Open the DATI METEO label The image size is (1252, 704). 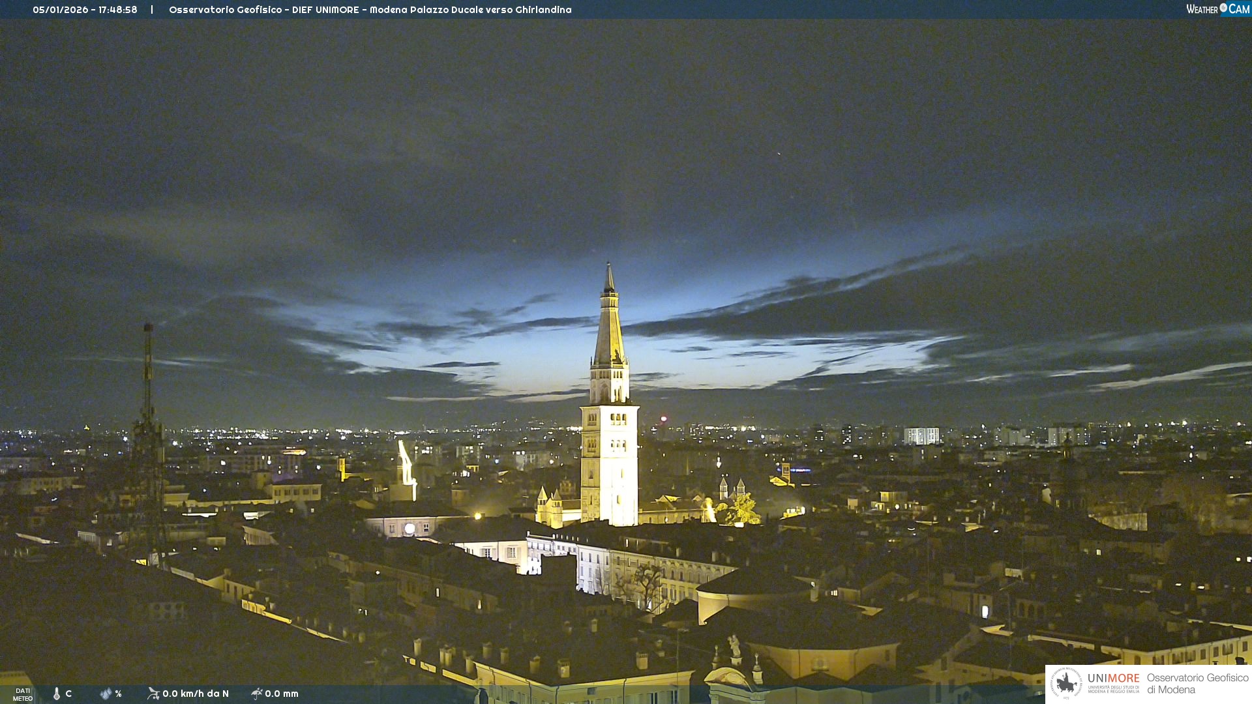tap(23, 694)
